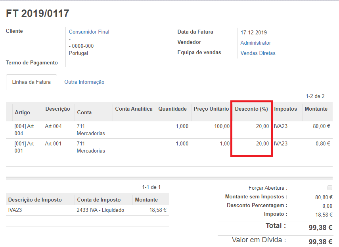Click the IVA23 tax description row
This screenshot has width=339, height=247.
pyautogui.click(x=15, y=210)
